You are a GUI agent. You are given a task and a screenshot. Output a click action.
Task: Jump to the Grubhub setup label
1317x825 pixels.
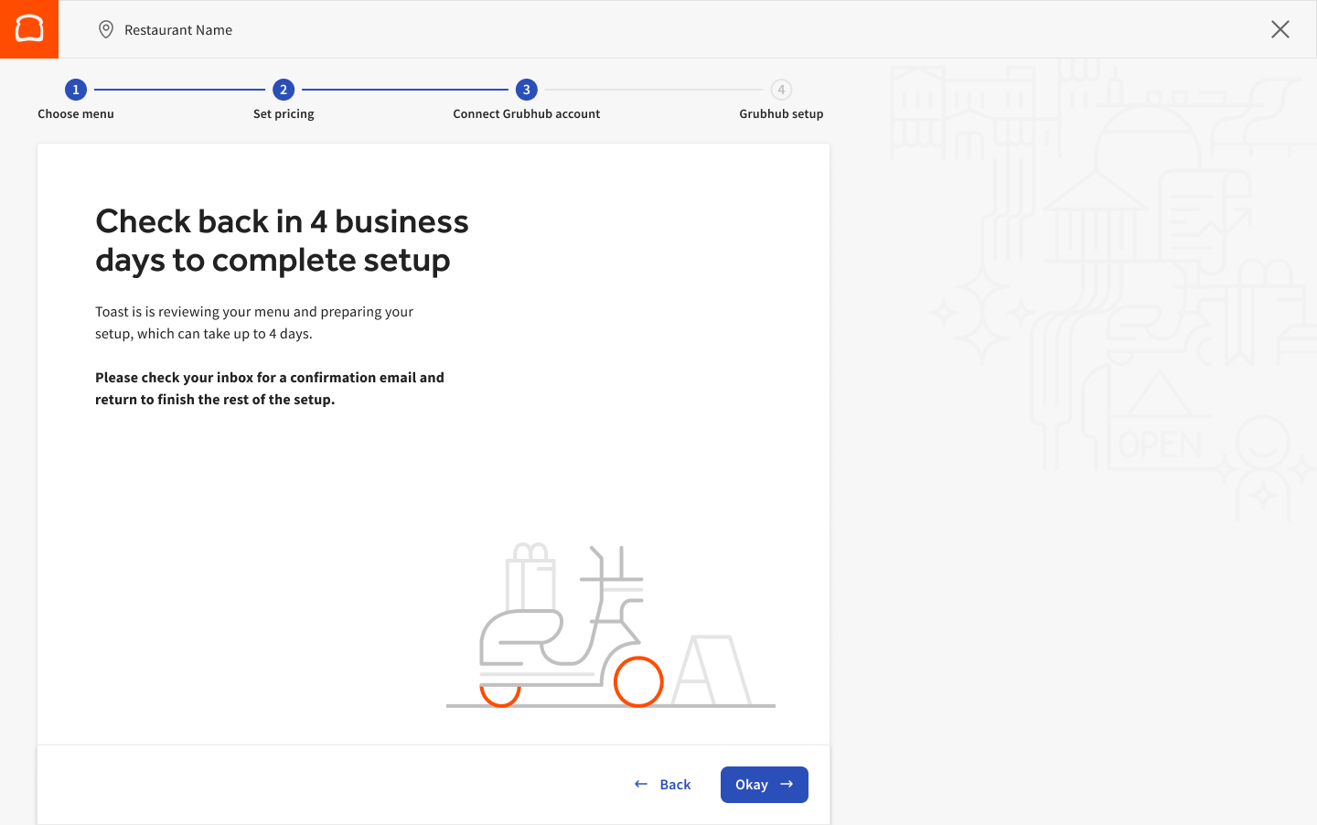[x=781, y=114]
